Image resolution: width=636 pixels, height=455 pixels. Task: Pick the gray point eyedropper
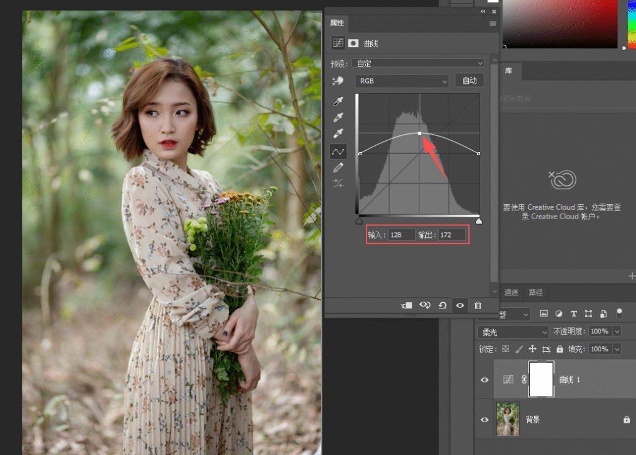pos(338,117)
